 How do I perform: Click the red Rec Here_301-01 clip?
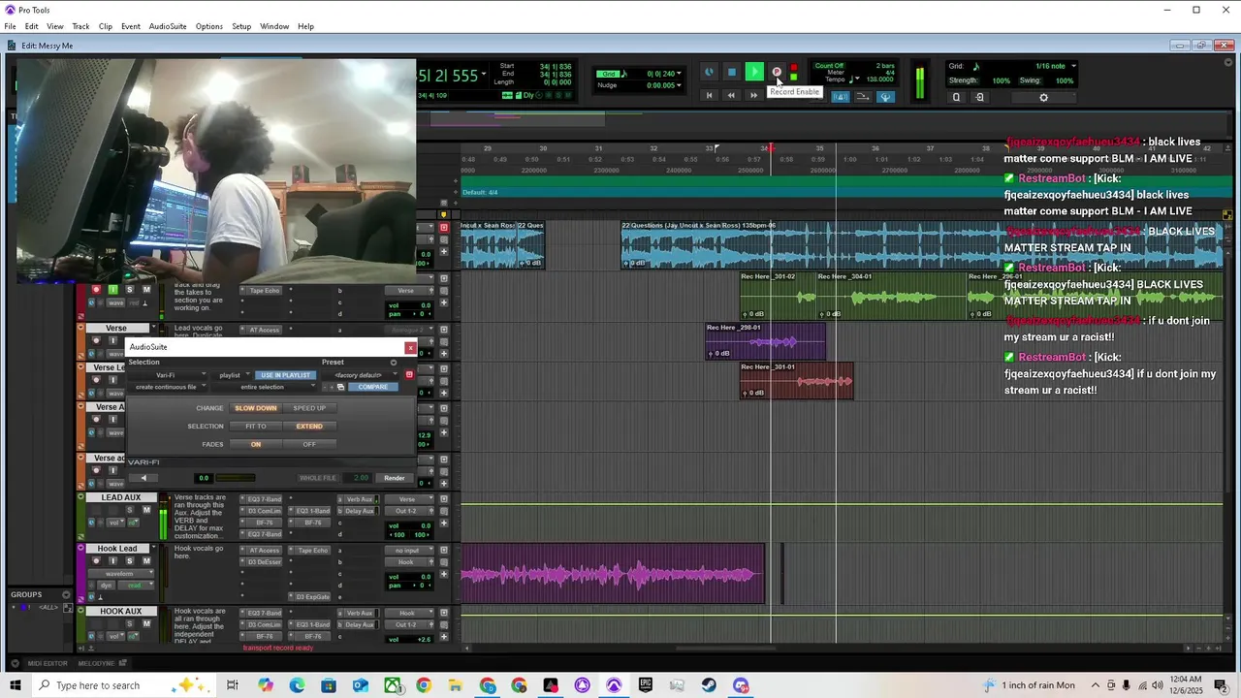pos(797,381)
